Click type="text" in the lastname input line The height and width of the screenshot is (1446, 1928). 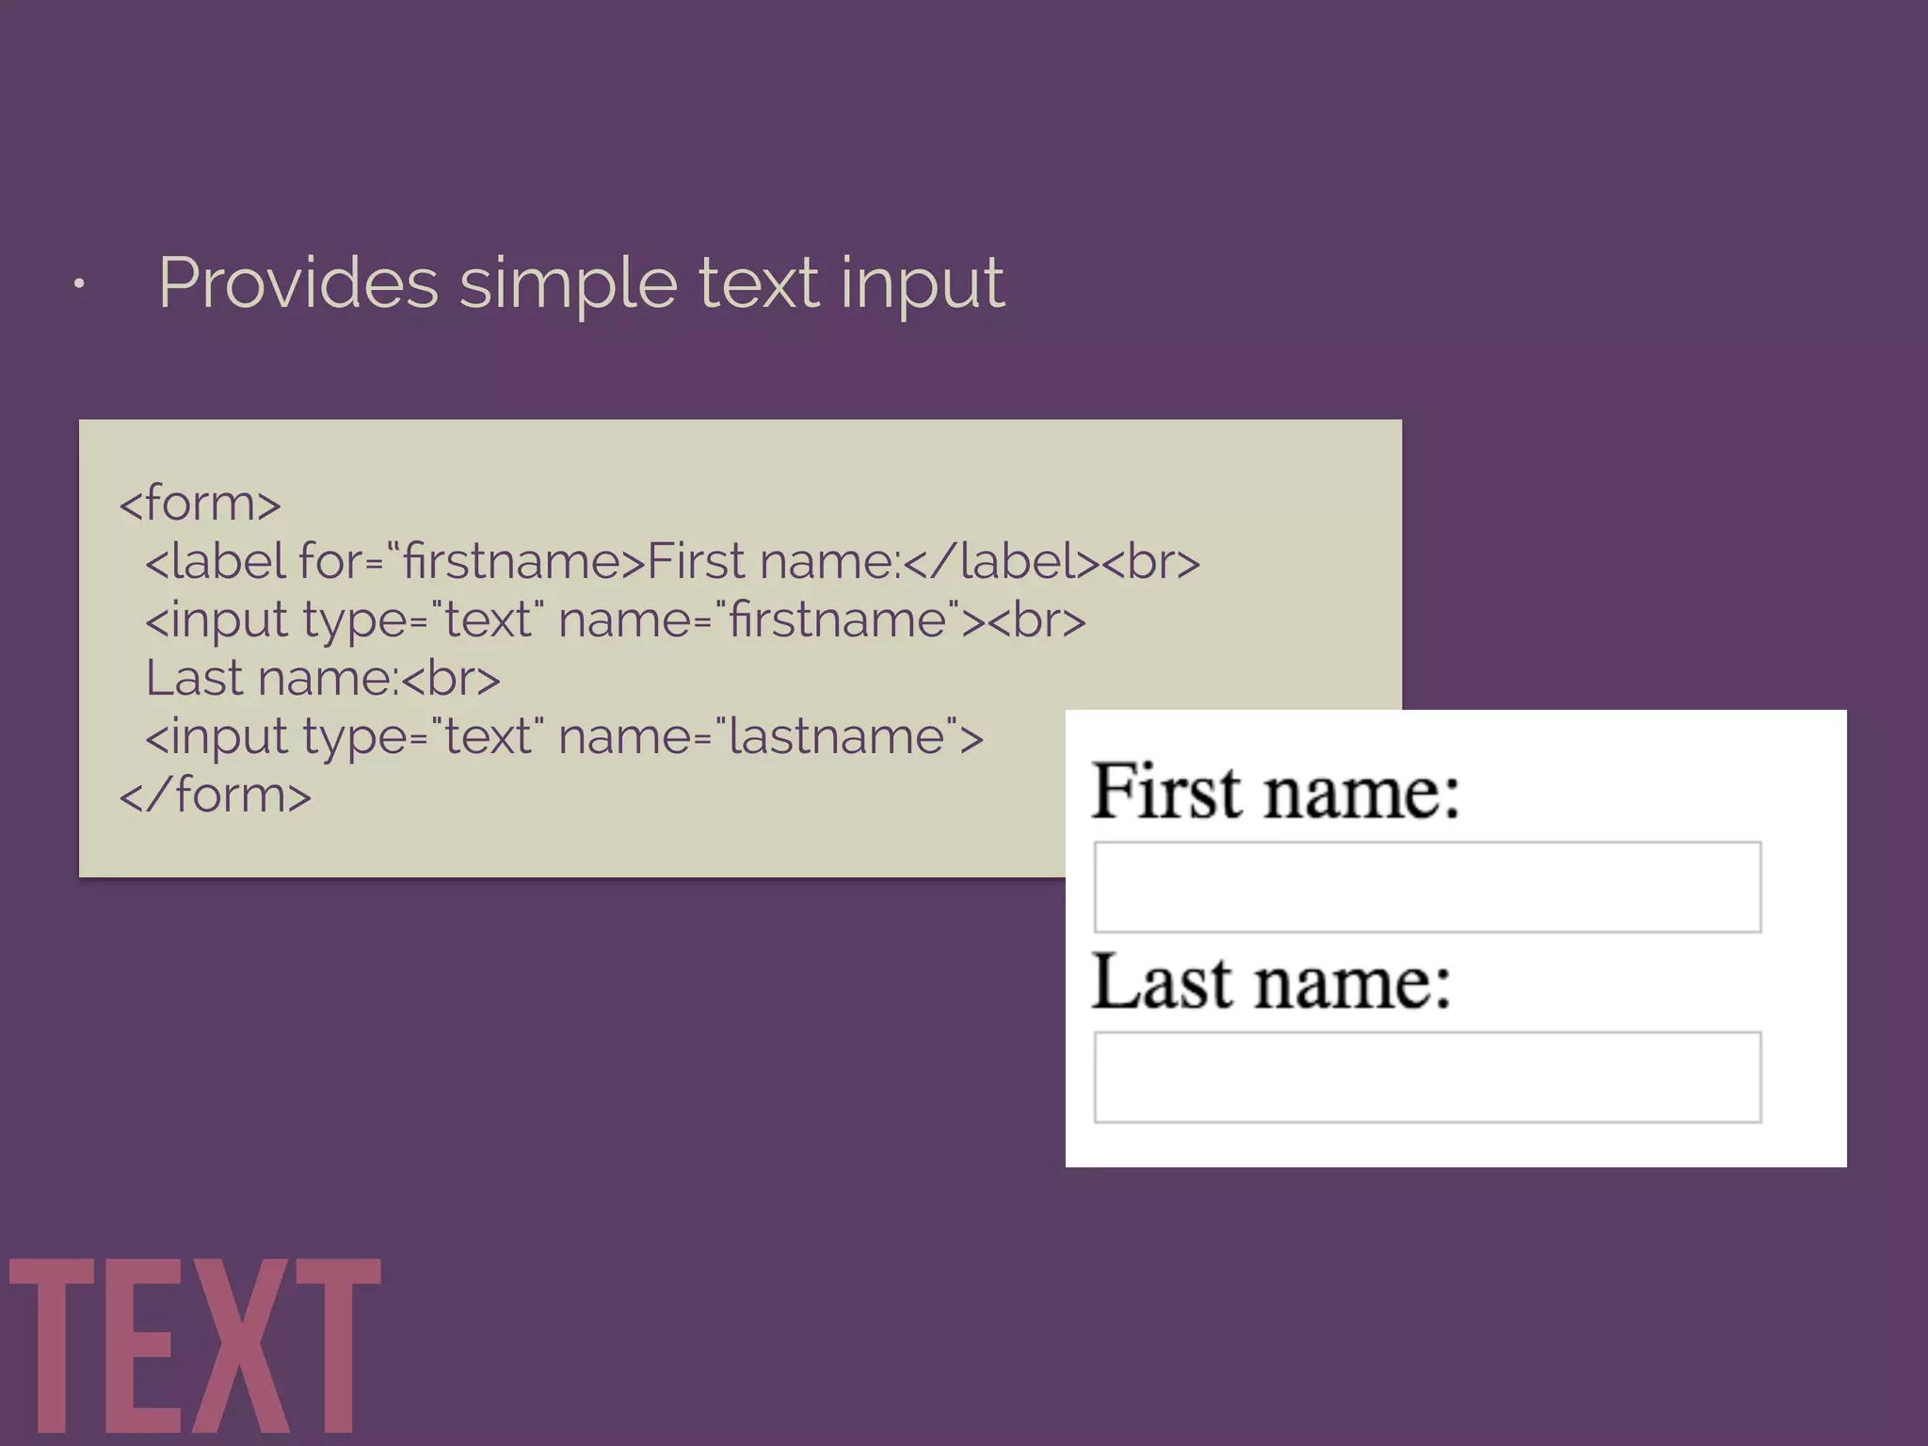pos(423,737)
